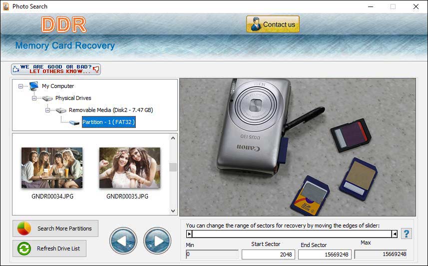Select Partition - 1 (FAT32)

click(109, 122)
